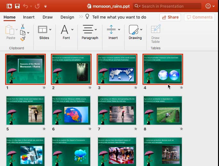The width and height of the screenshot is (219, 166).
Task: Click the Tell me lightbulb icon
Action: [x=87, y=16]
